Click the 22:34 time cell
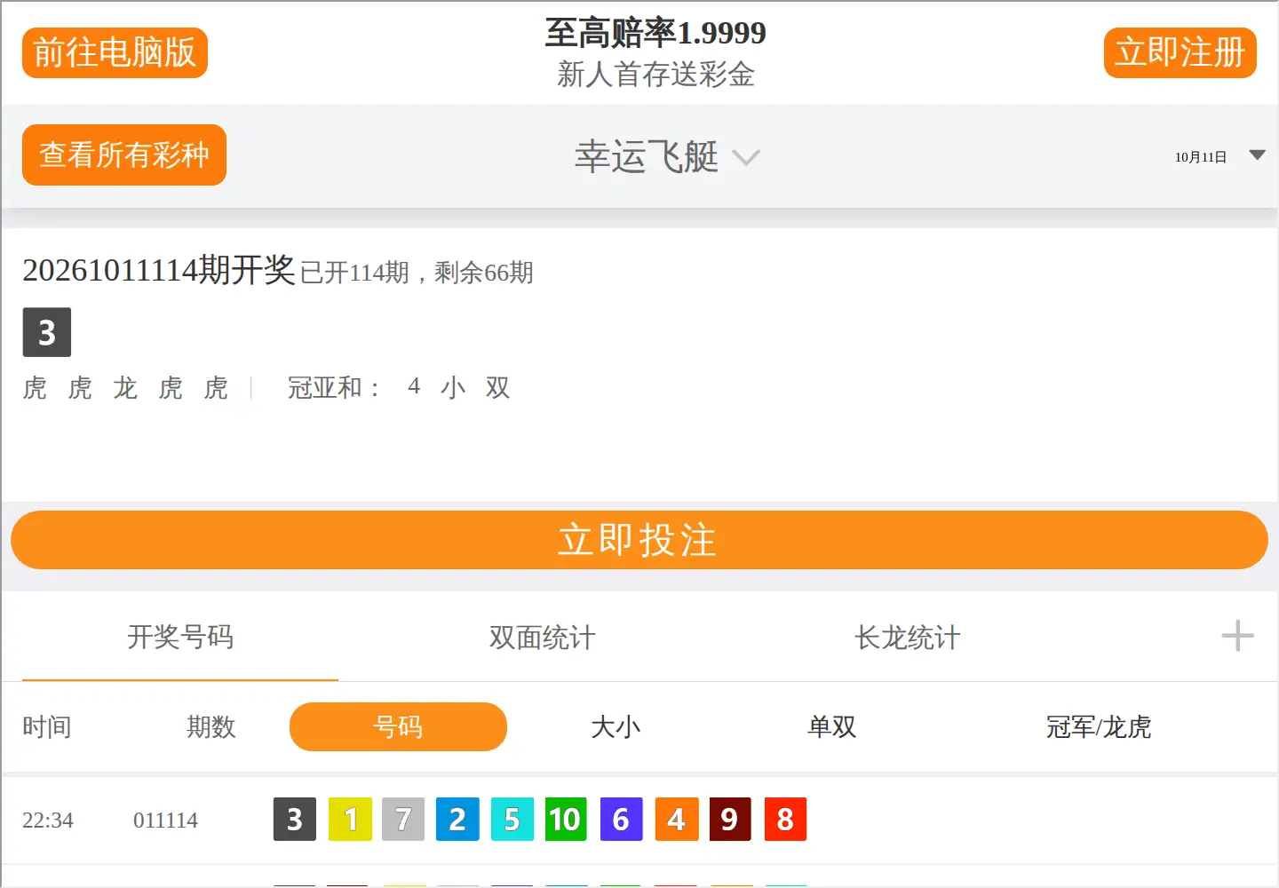This screenshot has height=888, width=1279. [x=48, y=820]
